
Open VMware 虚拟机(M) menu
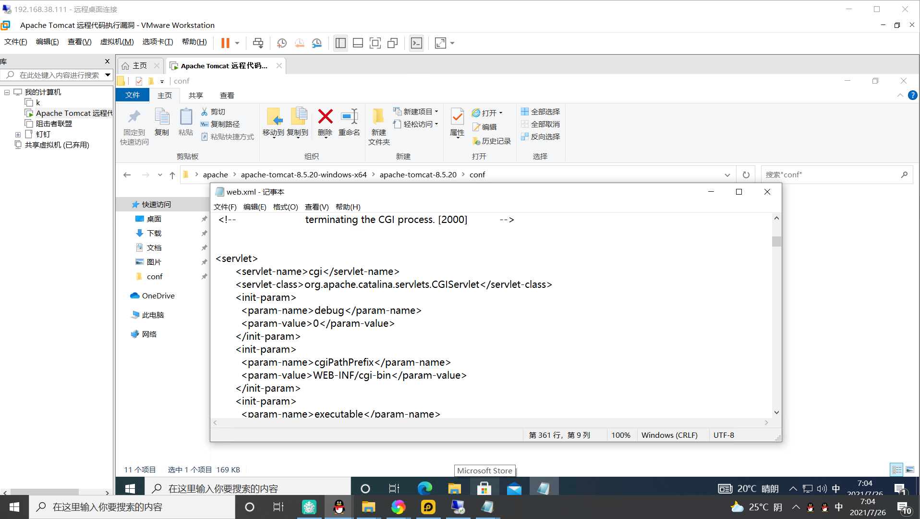tap(117, 42)
